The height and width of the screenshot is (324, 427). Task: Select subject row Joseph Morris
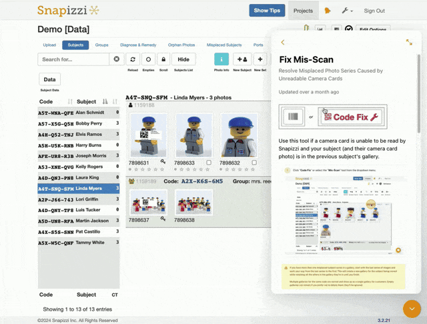pos(79,156)
